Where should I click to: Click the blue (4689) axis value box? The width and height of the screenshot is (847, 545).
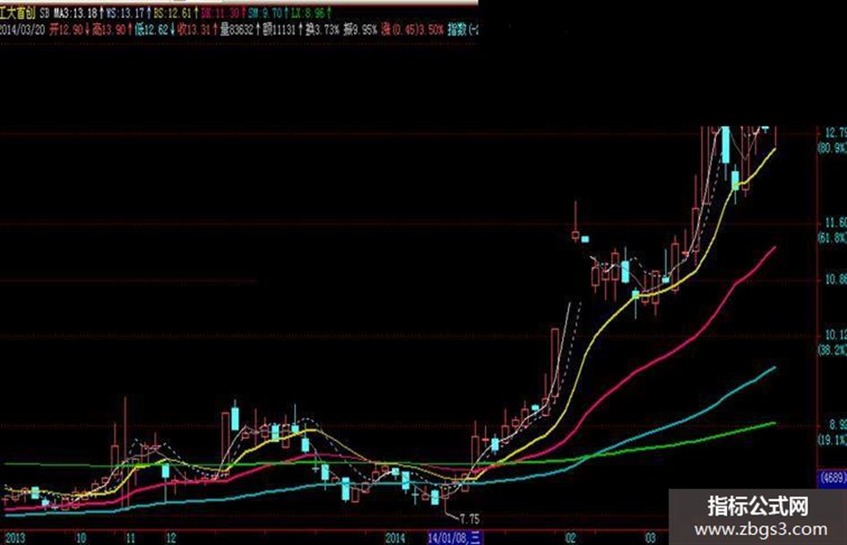(x=833, y=478)
